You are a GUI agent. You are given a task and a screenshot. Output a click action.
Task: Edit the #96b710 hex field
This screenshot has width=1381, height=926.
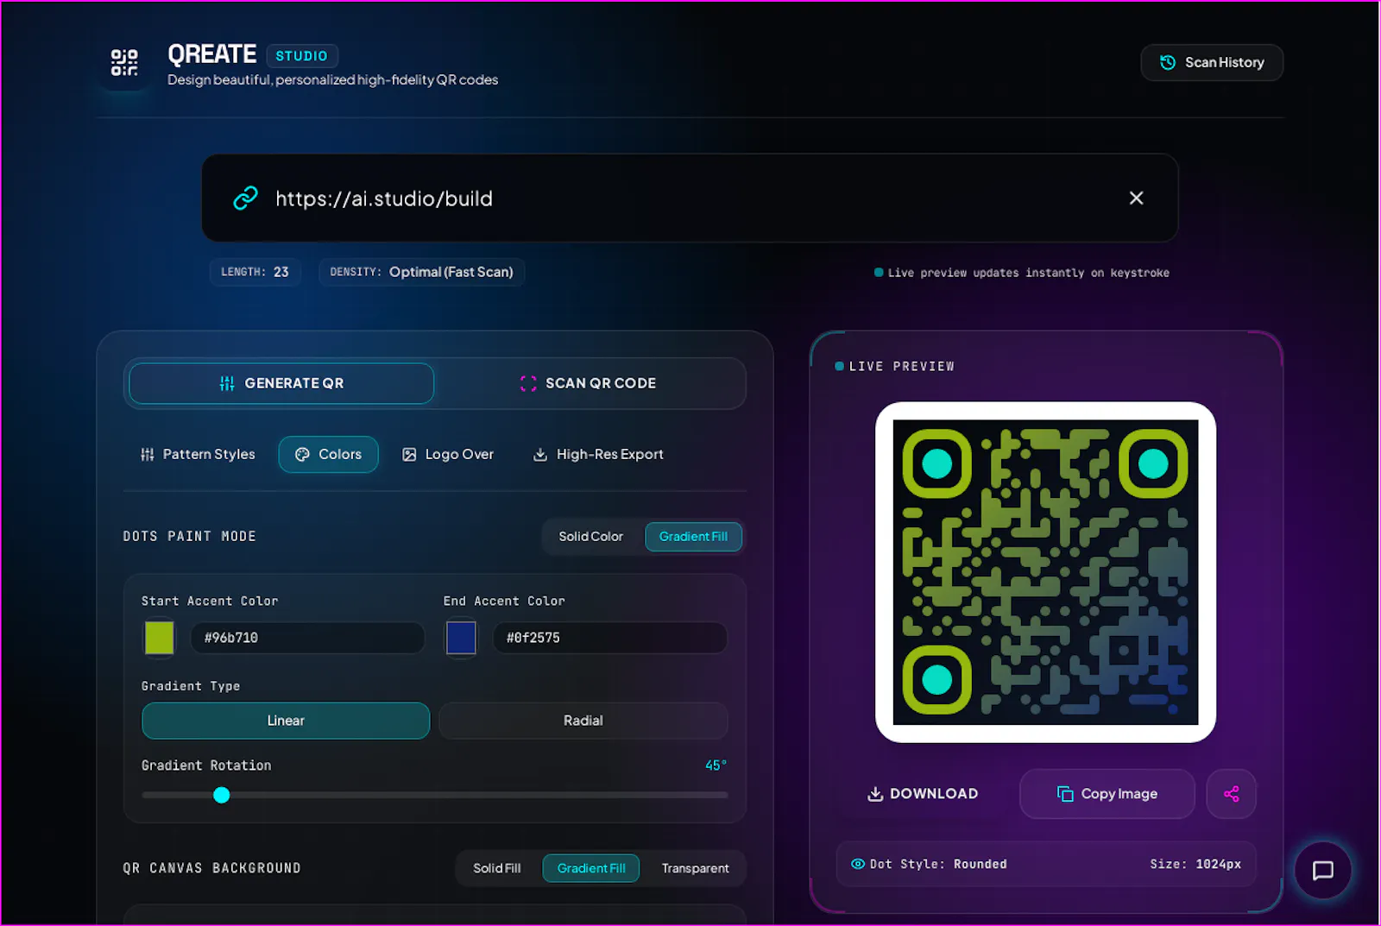[x=307, y=638]
